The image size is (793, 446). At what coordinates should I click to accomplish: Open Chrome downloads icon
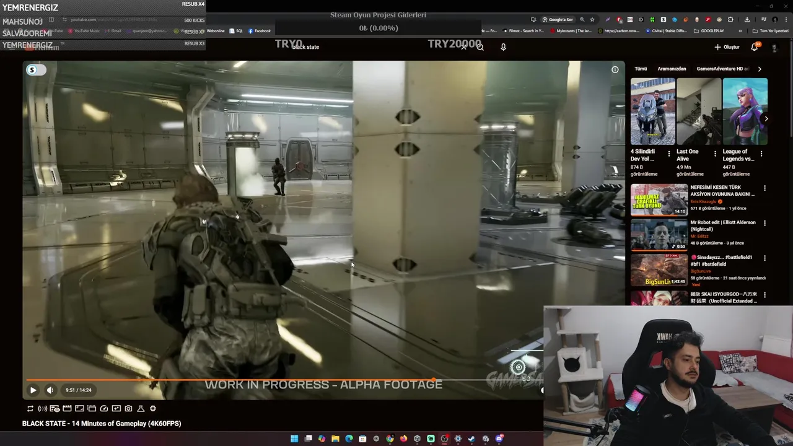[747, 19]
